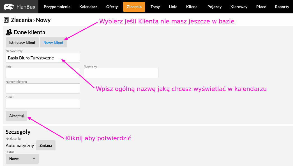
Task: Open Raporty in the navigation bar
Action: coord(282,7)
